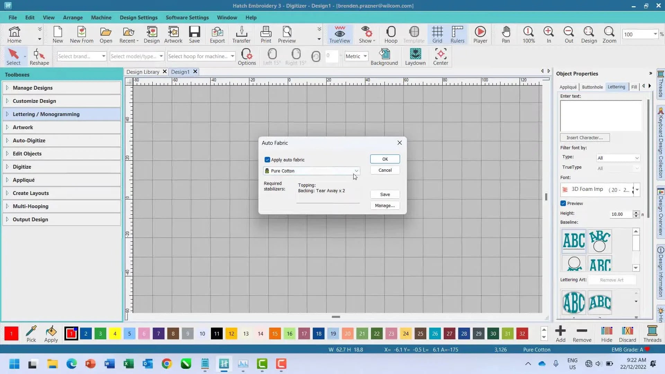Viewport: 665px width, 374px height.
Task: Click the Apply color paint bucket
Action: (51, 334)
